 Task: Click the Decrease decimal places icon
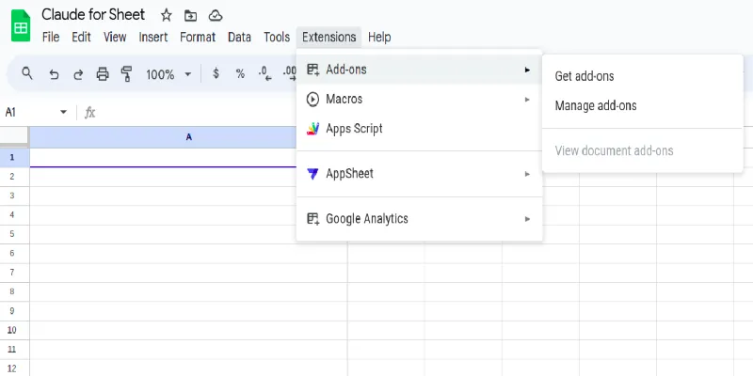(264, 74)
